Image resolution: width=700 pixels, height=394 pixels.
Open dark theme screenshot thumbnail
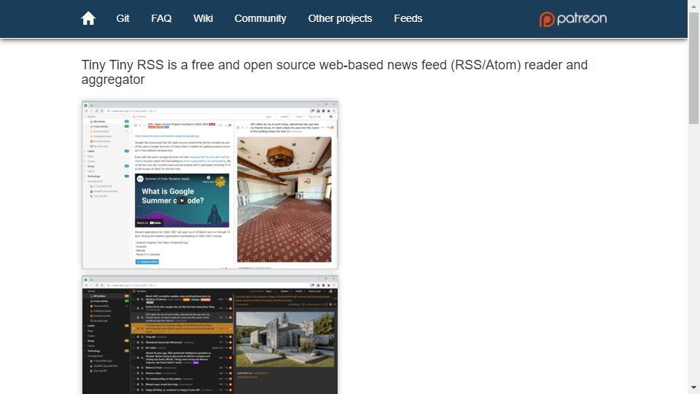coord(210,335)
